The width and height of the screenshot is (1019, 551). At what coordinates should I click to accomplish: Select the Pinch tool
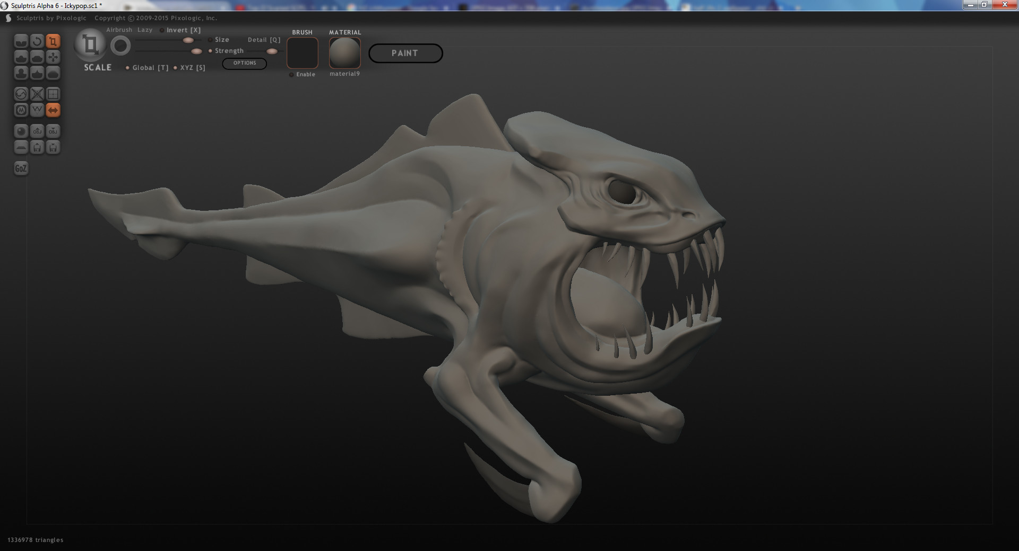point(37,73)
